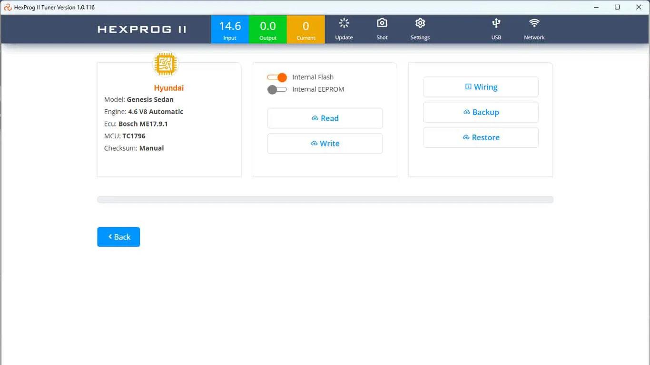Click the window title text HexProg II Tuner
650x365 pixels.
coord(54,7)
